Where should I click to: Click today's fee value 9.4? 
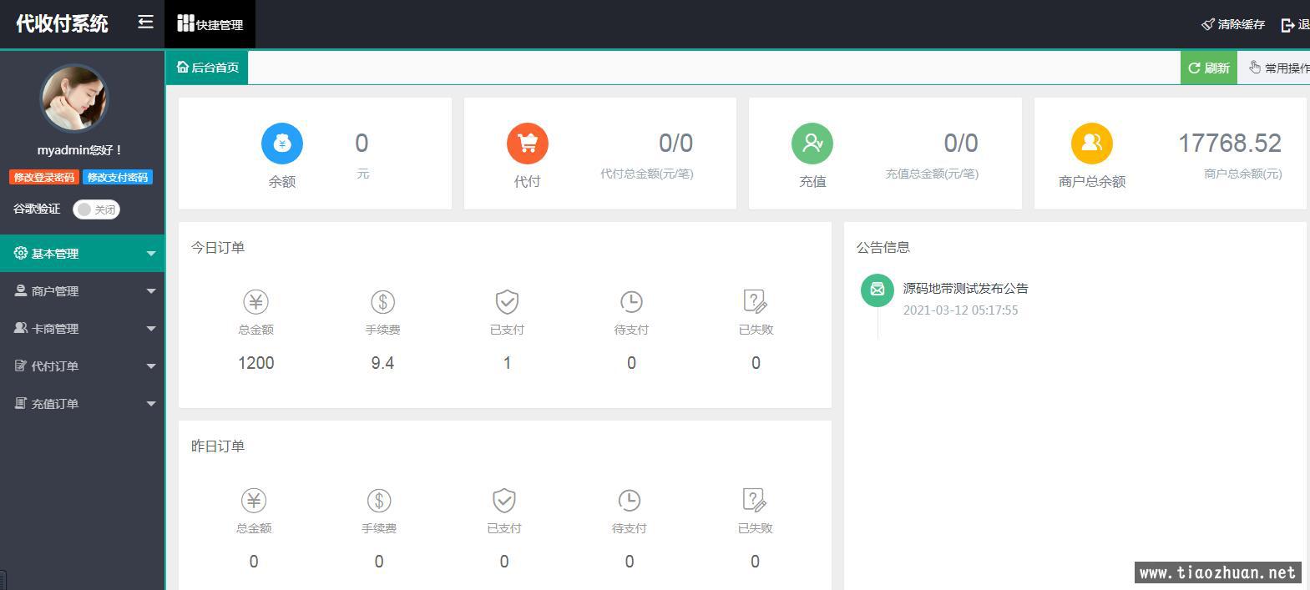pyautogui.click(x=382, y=363)
